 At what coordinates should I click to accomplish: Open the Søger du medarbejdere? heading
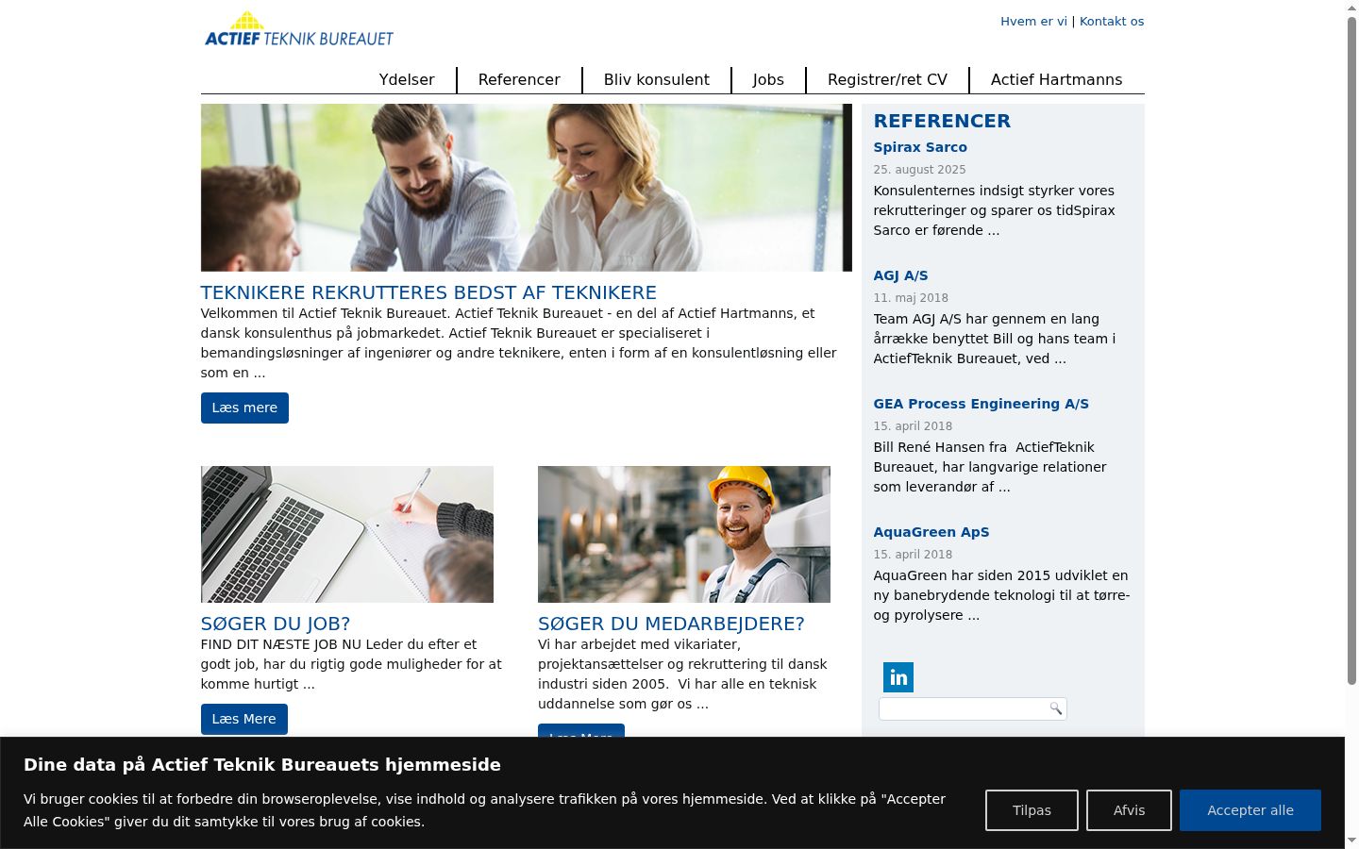(x=671, y=624)
